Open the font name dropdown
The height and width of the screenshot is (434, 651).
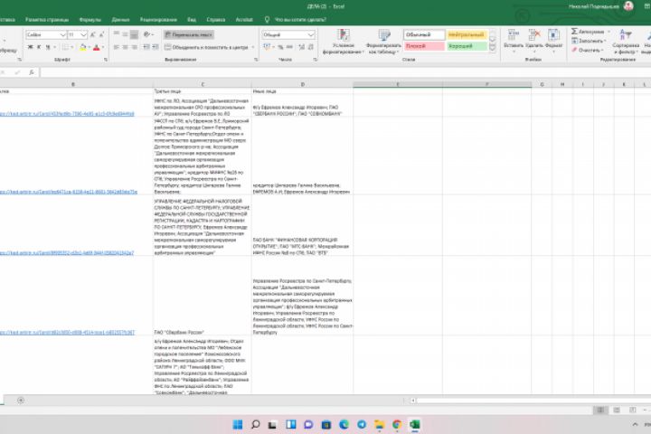coord(62,35)
